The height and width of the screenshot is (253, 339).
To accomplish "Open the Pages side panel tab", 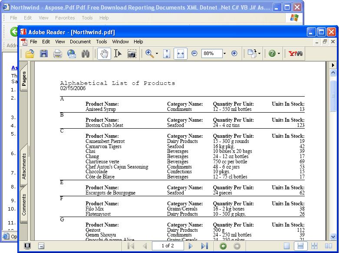I will point(24,78).
